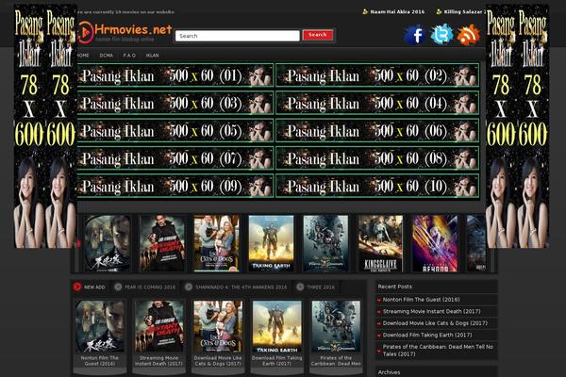566x377 pixels.
Task: Select the NEW ADD tab
Action: click(90, 287)
